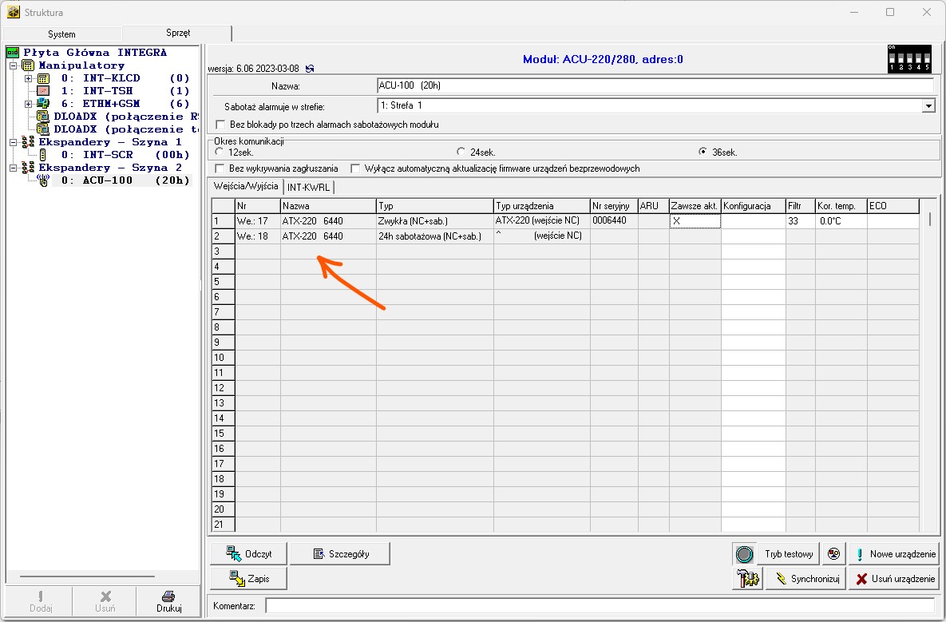Click the round test mode indicator icon
This screenshot has width=946, height=622.
pos(744,554)
